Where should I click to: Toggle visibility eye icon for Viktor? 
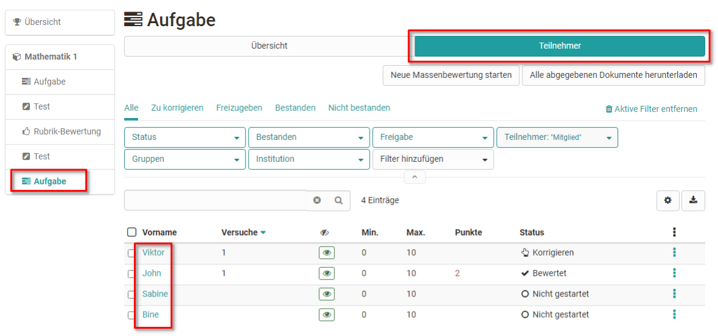point(326,253)
